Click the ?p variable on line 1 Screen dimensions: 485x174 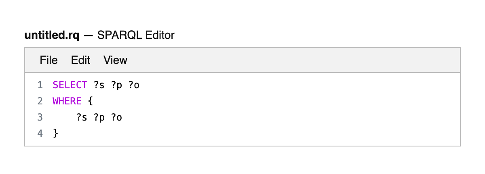(116, 85)
